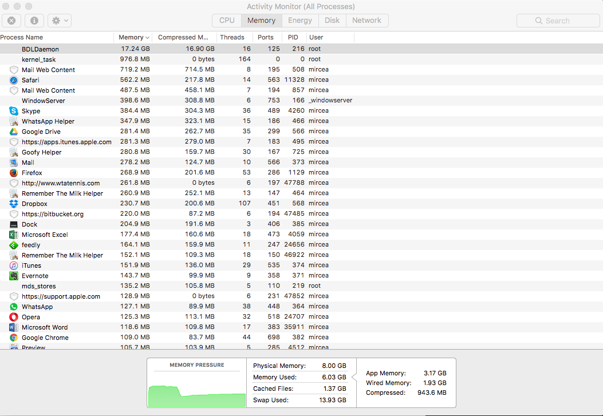This screenshot has width=603, height=416.
Task: Click Swap Used 13.93 GB value
Action: pos(333,400)
